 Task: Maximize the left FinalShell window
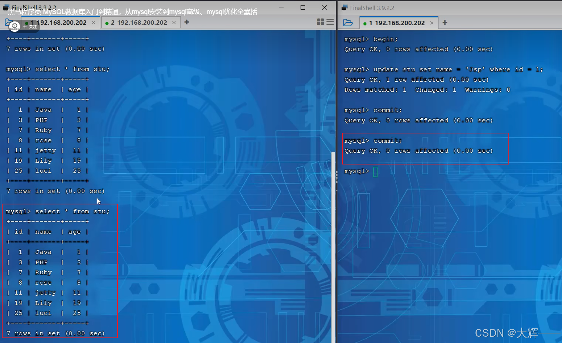pos(303,7)
